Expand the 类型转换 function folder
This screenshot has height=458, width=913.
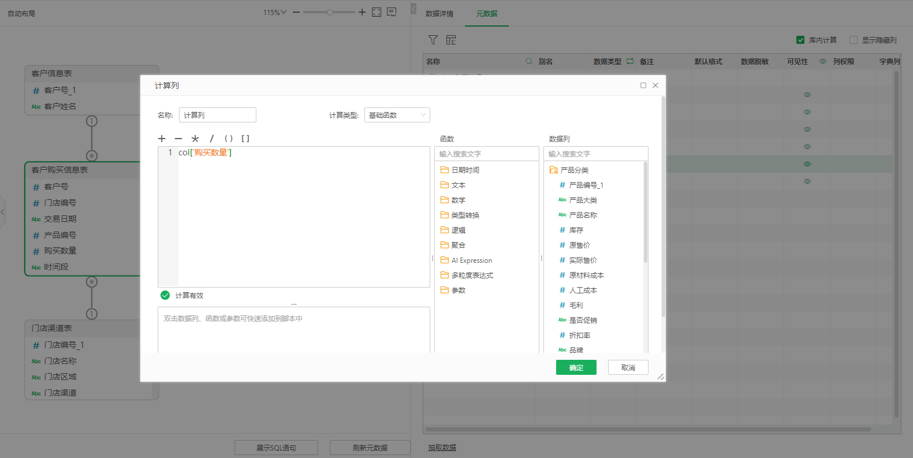pyautogui.click(x=460, y=215)
